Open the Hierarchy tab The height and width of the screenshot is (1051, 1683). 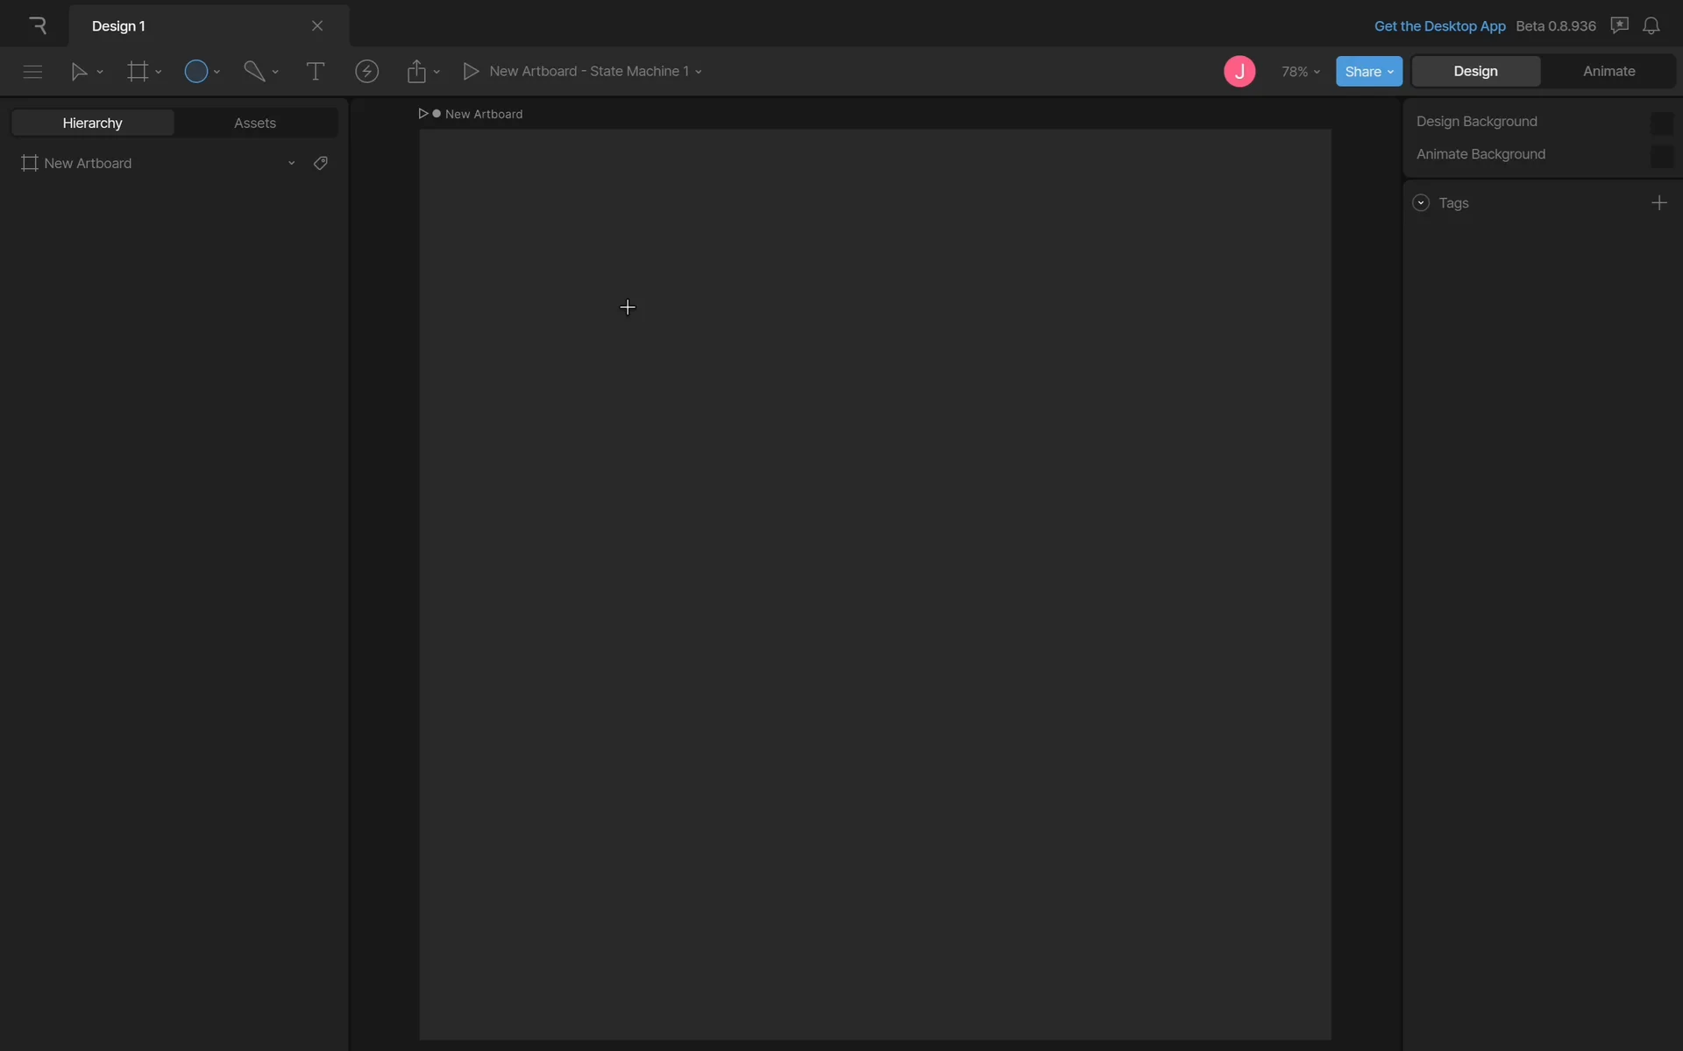[93, 123]
